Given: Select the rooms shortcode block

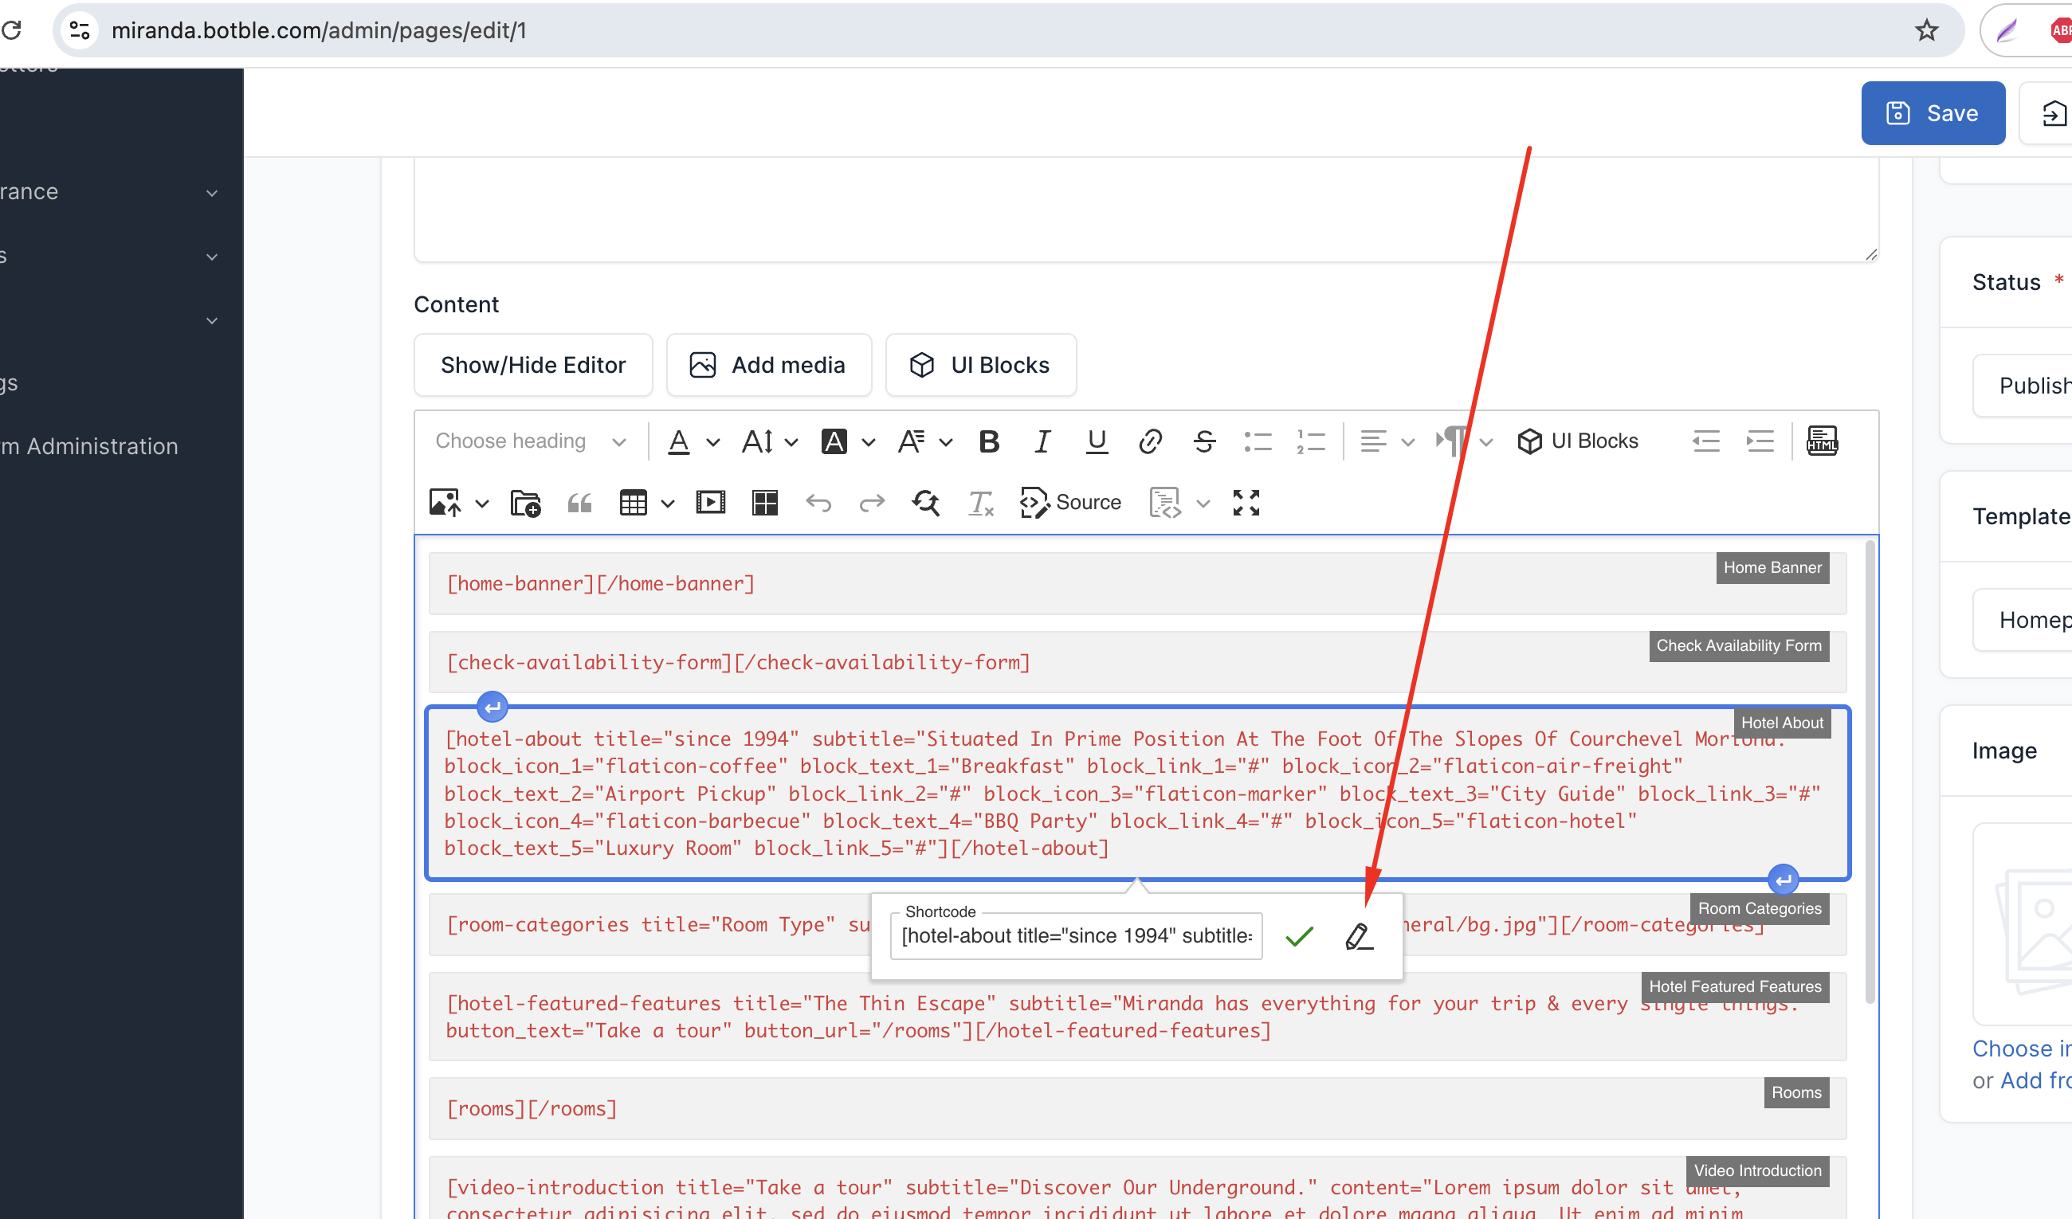Looking at the screenshot, I should [1137, 1109].
